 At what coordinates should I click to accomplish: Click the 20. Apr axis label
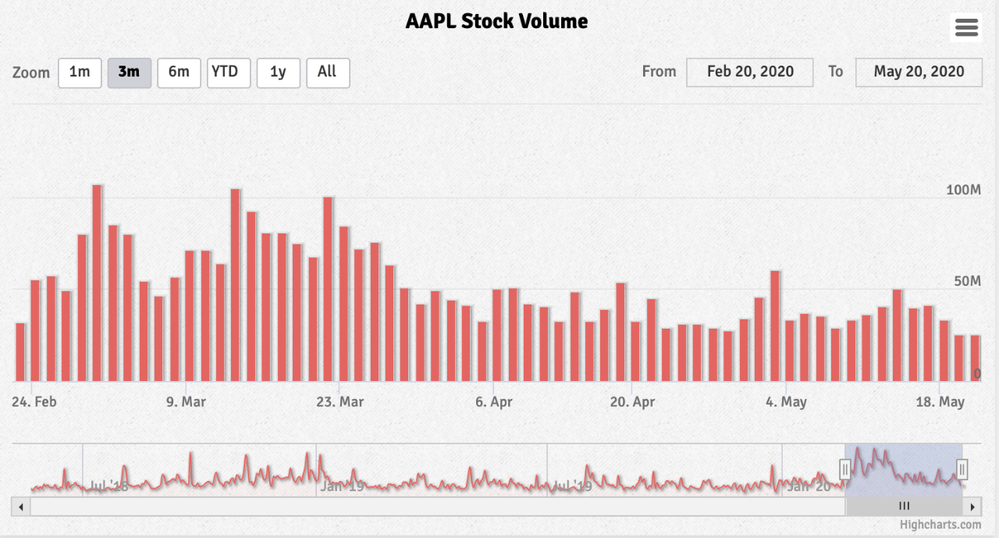click(632, 402)
